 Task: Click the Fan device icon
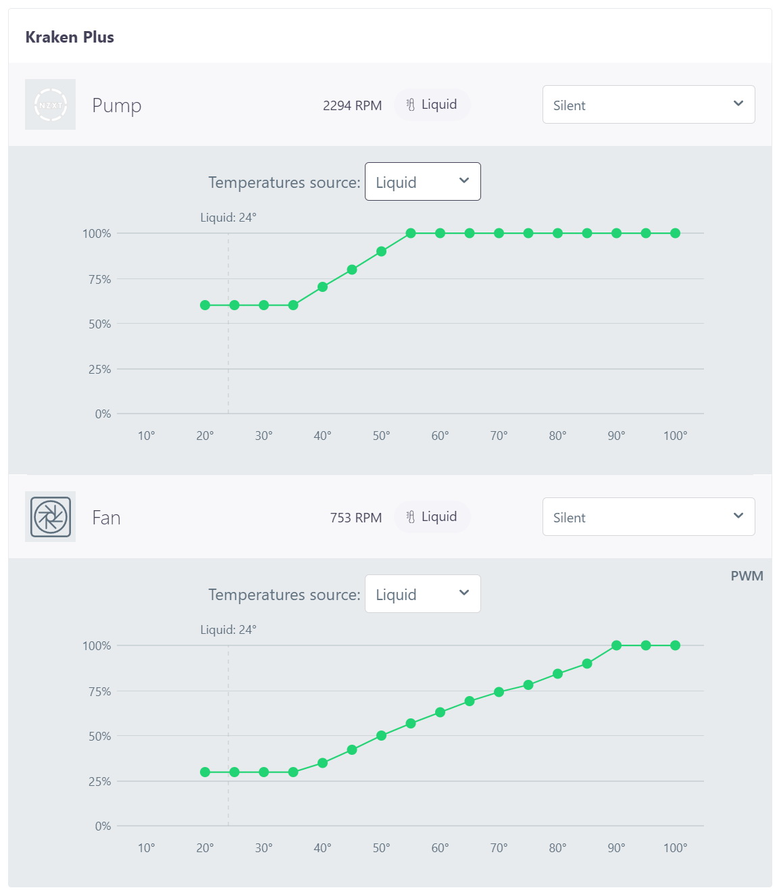pos(50,517)
